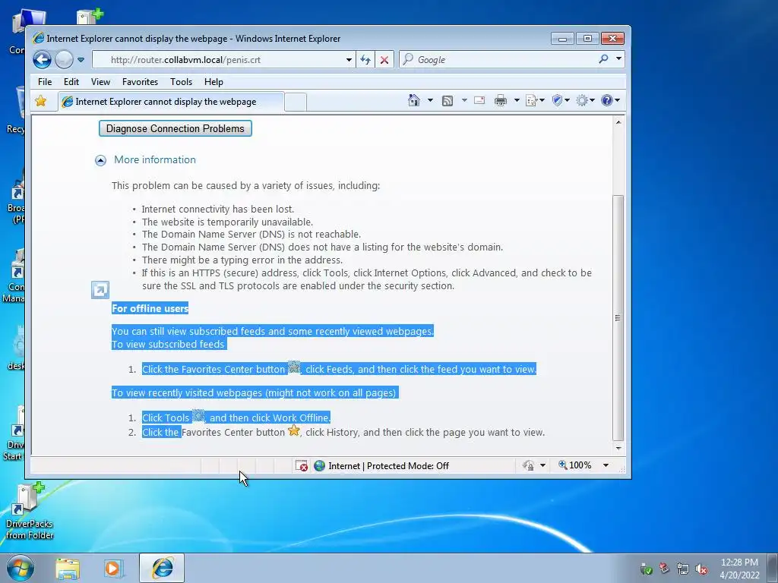Open the Tools gear menu
Screen dimensions: 778x583
pos(585,101)
